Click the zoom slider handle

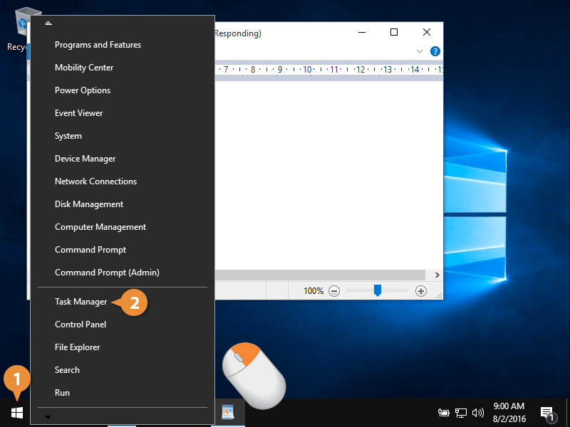378,290
